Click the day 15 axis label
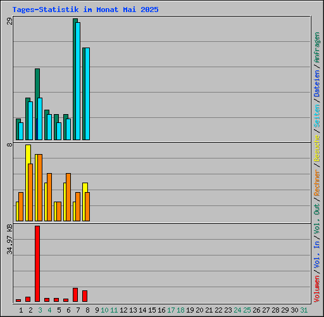324x317 pixels. 152,310
